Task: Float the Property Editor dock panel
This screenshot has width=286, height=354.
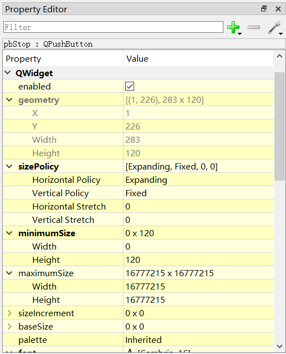Action: tap(264, 9)
